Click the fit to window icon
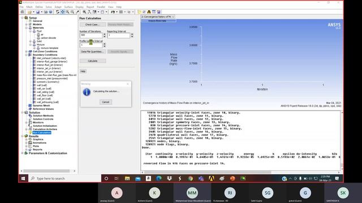This screenshot has height=203, width=362. coord(84,12)
